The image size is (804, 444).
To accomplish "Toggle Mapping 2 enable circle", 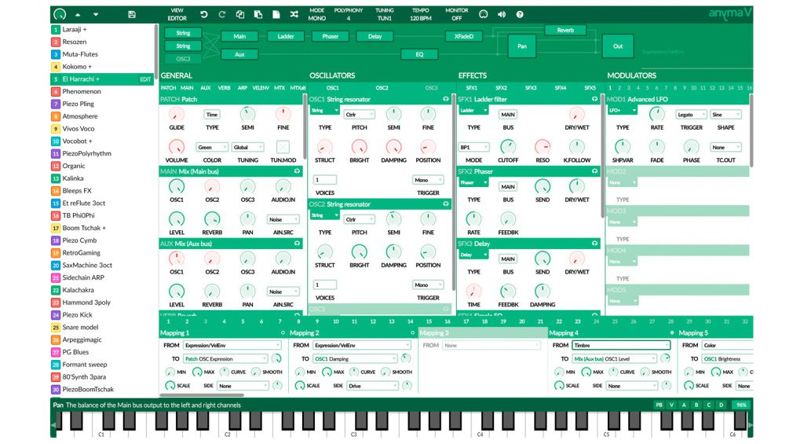I will (x=412, y=332).
